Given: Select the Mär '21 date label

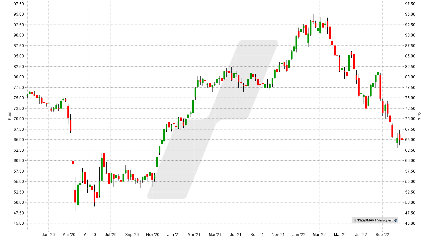Looking at the screenshot, I should pos(194,235).
